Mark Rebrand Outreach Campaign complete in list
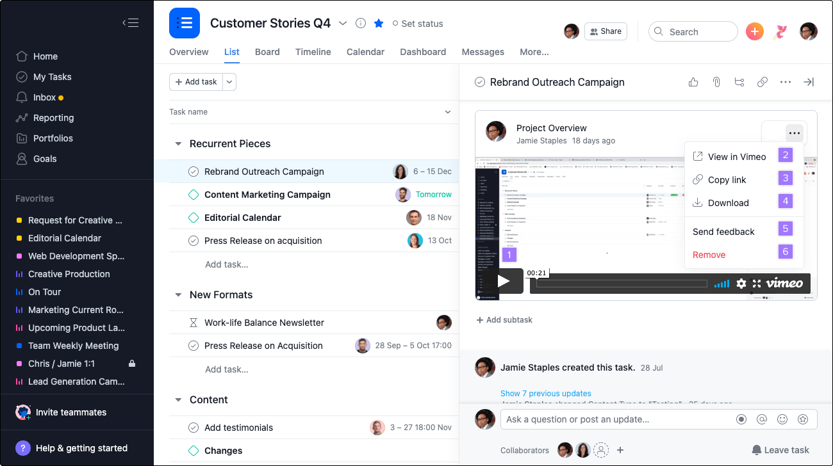 (194, 172)
